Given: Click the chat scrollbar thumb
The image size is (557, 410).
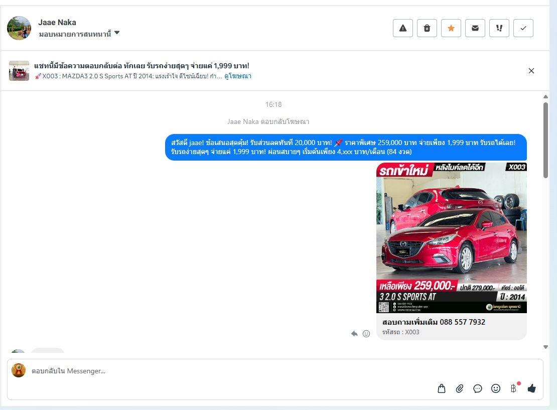Looking at the screenshot, I should (x=545, y=140).
